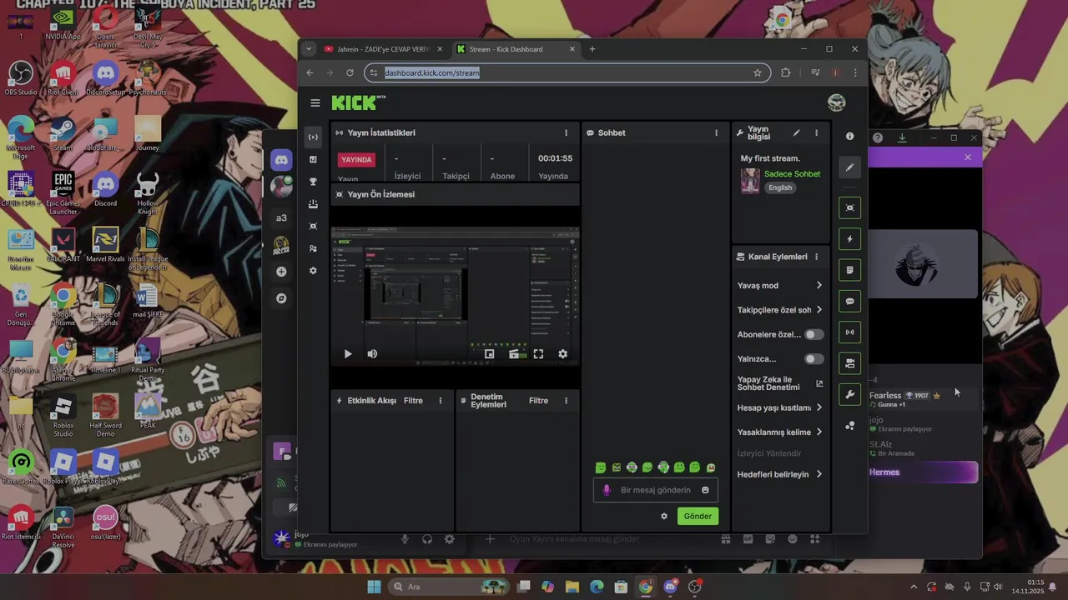1068x600 pixels.
Task: Select the Stream - Kick Dashboard tab
Action: [x=516, y=49]
